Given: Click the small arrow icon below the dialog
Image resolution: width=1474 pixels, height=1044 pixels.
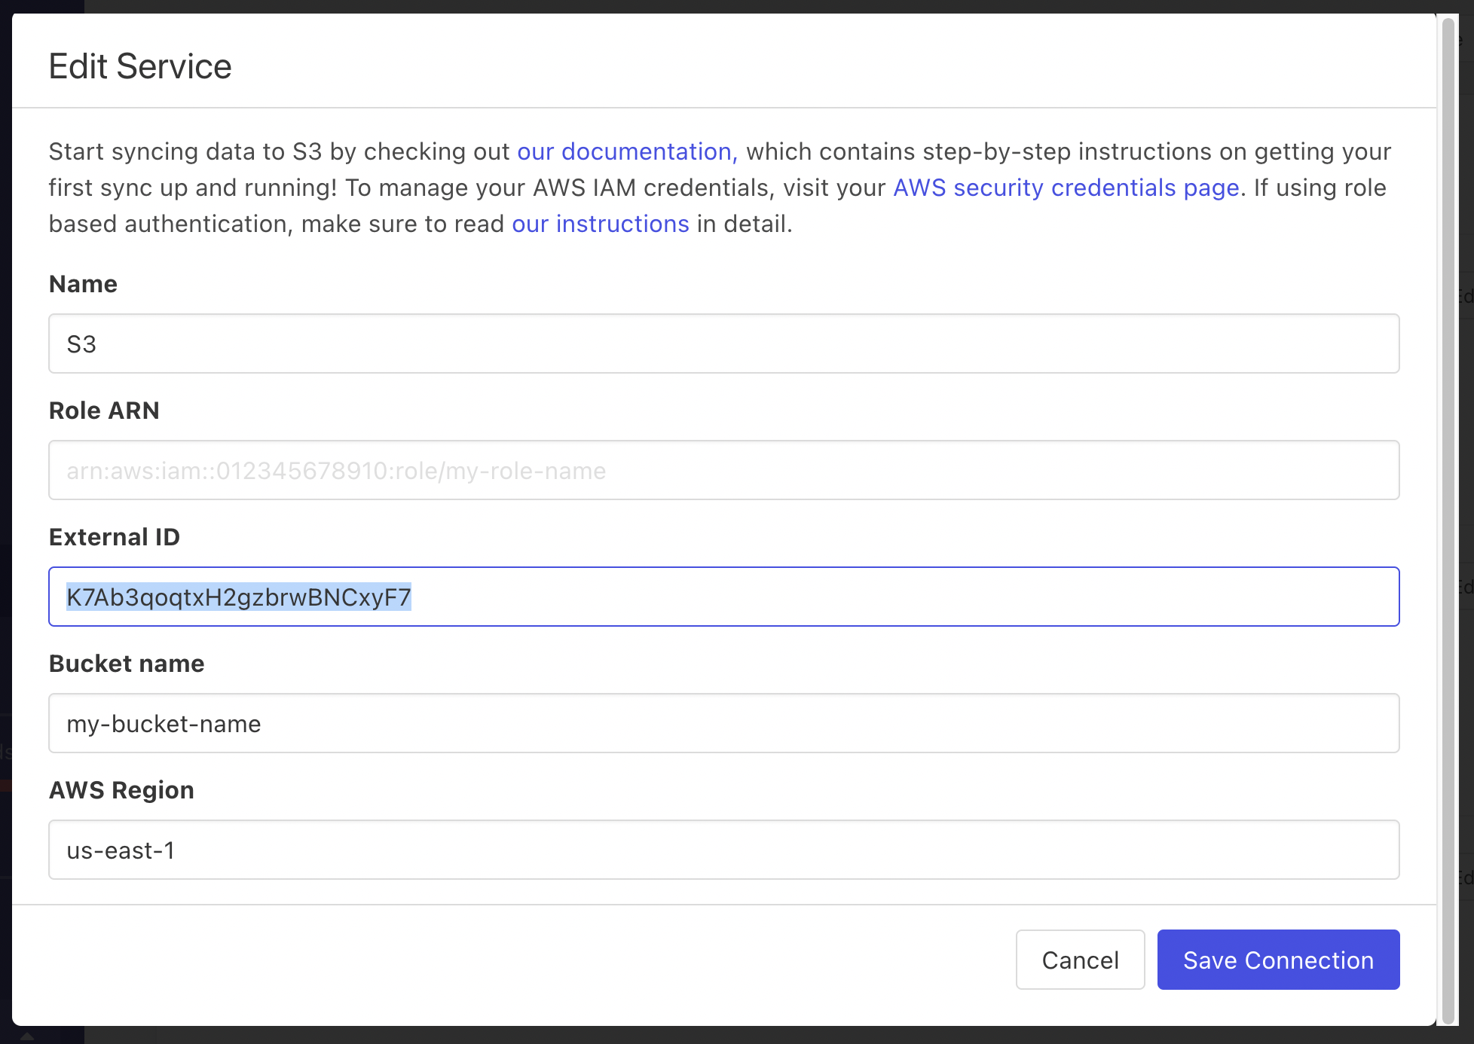Looking at the screenshot, I should coord(26,1036).
